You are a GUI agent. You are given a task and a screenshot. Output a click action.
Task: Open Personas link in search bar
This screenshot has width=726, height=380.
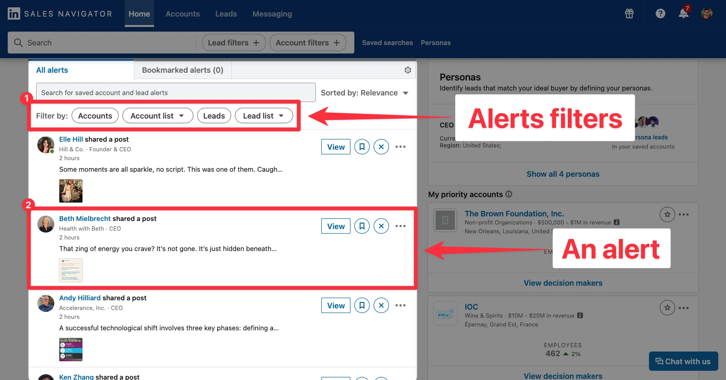click(x=436, y=43)
